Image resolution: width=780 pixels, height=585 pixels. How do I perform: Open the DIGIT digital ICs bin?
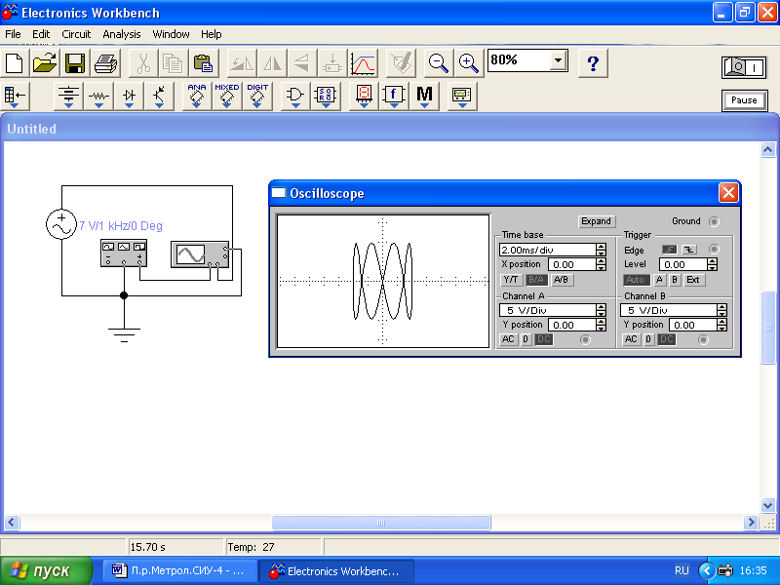point(257,95)
